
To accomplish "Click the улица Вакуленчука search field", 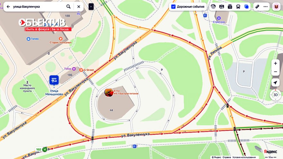I will coord(38,7).
